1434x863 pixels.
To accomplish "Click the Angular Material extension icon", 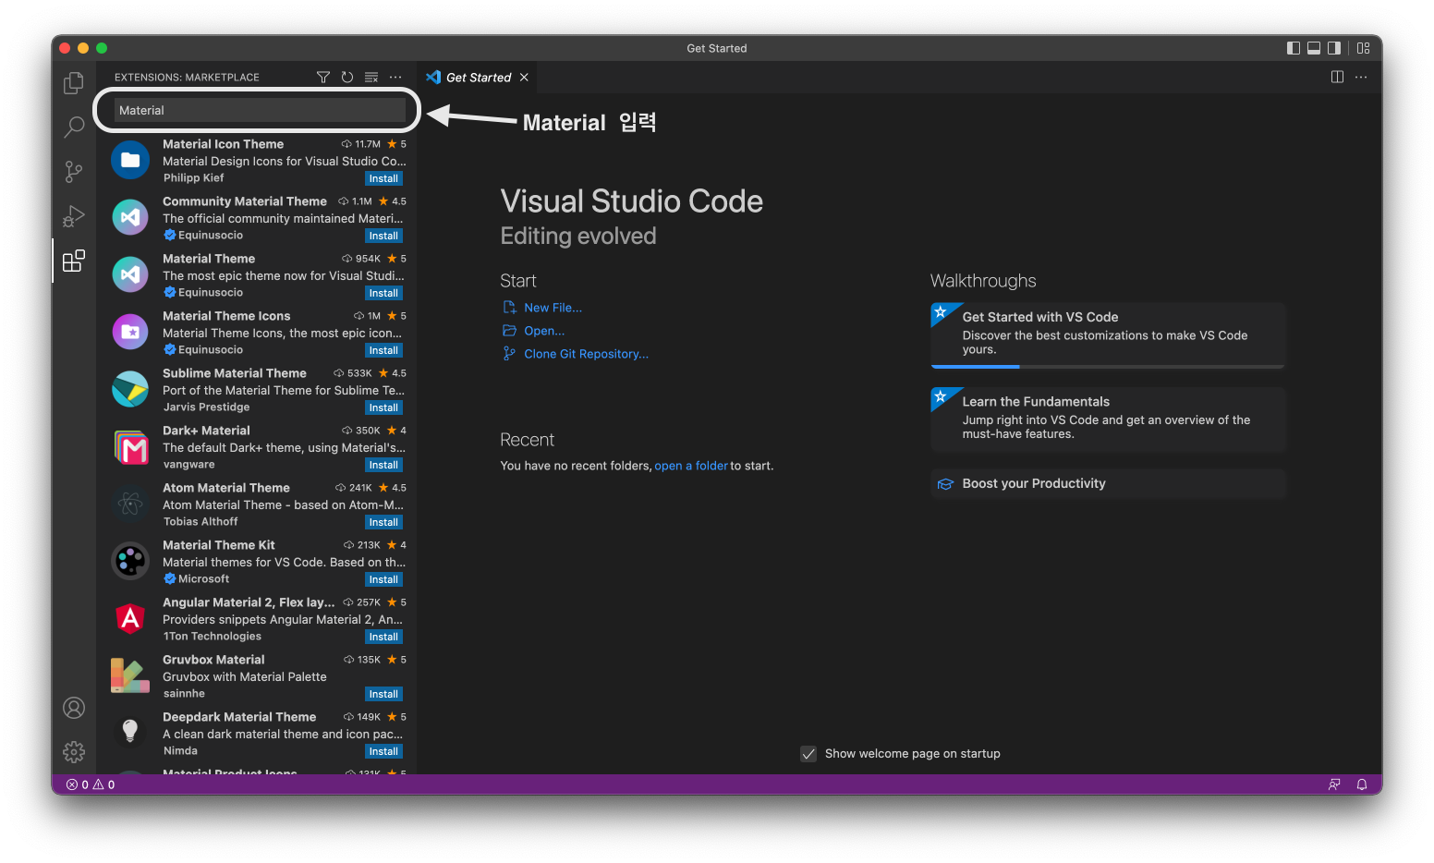I will [x=130, y=618].
